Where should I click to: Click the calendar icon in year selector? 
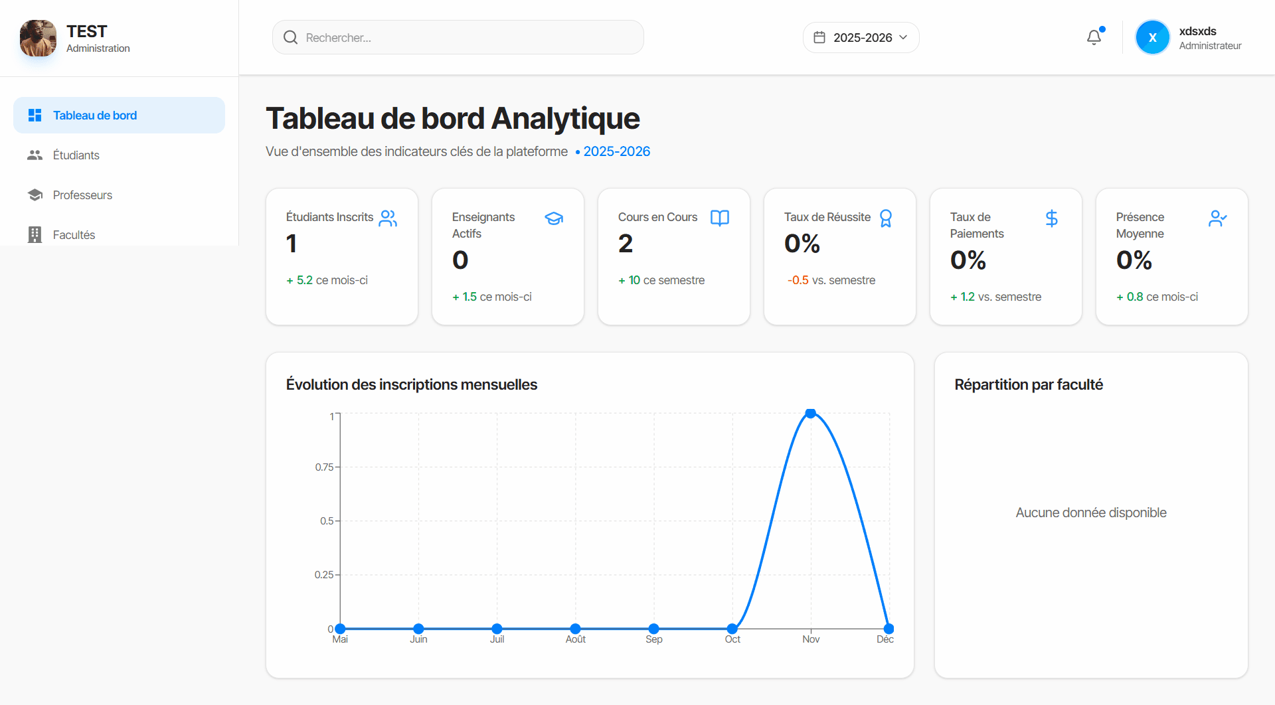819,38
